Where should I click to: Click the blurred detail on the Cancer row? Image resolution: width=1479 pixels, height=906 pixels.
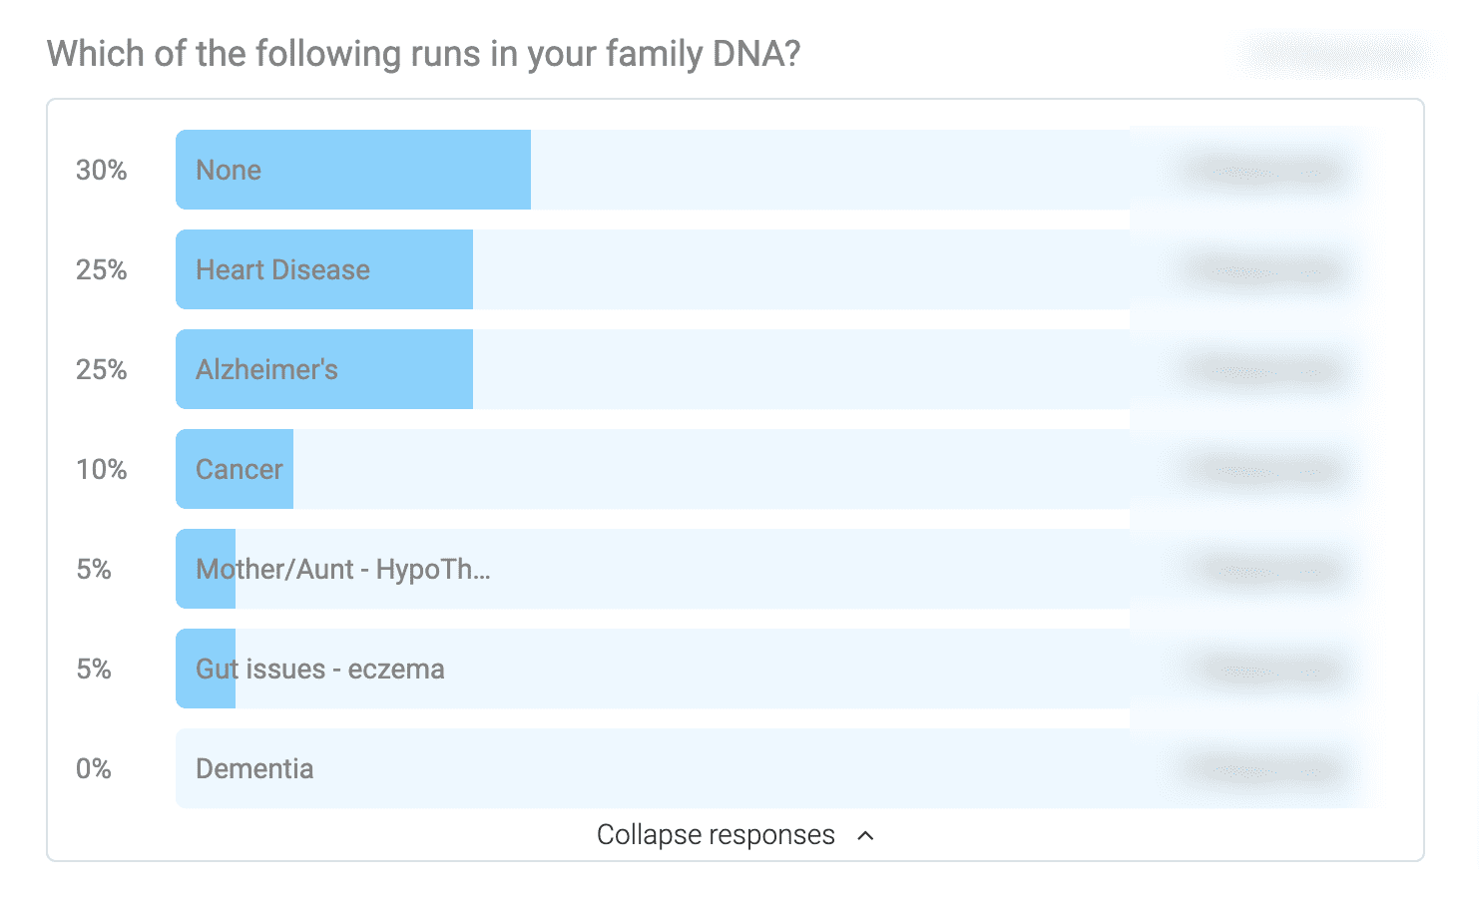[x=1262, y=470]
